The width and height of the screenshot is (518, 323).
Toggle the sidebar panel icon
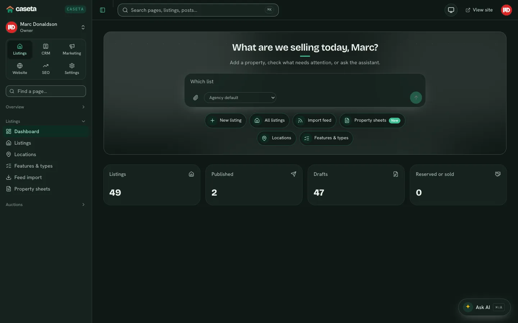pyautogui.click(x=103, y=10)
